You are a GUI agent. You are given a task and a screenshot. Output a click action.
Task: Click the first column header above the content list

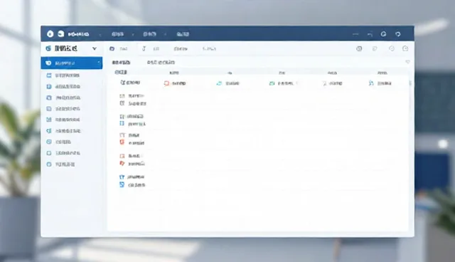[121, 72]
